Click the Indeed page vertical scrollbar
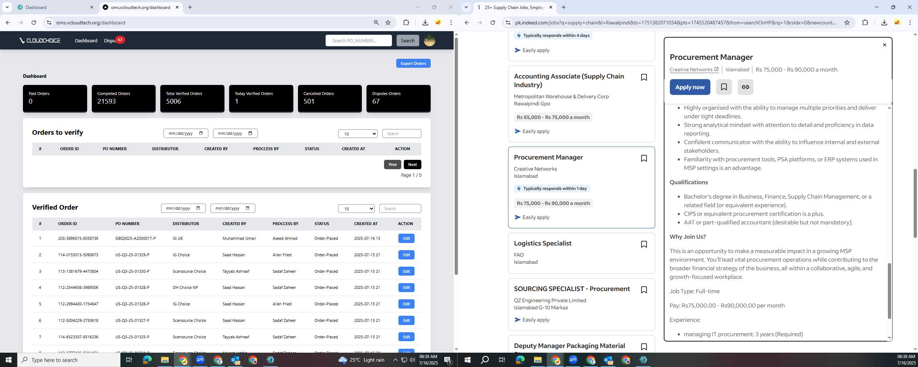The height and width of the screenshot is (367, 918). 914,203
